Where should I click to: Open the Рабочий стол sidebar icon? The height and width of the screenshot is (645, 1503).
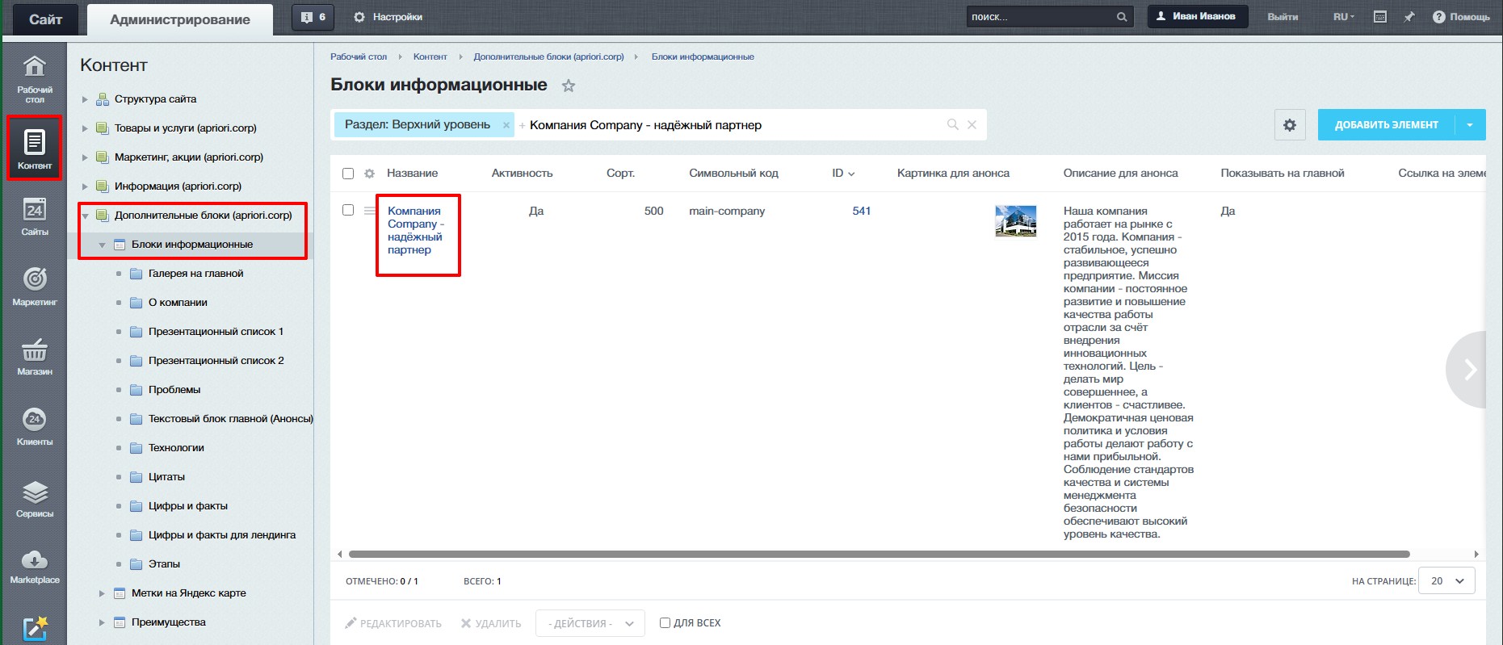(x=35, y=78)
